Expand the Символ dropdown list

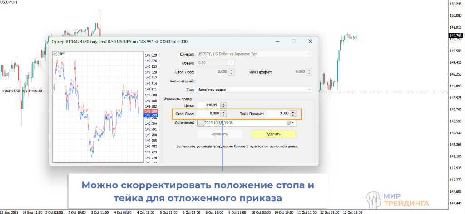pyautogui.click(x=310, y=54)
